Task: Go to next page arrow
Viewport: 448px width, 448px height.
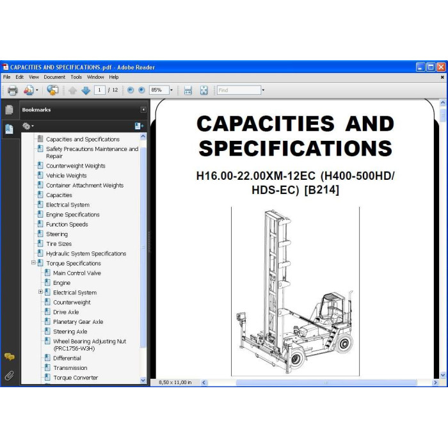Action: [x=86, y=91]
